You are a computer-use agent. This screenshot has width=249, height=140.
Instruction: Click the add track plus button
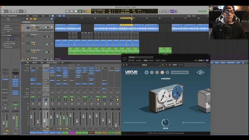tap(23, 19)
